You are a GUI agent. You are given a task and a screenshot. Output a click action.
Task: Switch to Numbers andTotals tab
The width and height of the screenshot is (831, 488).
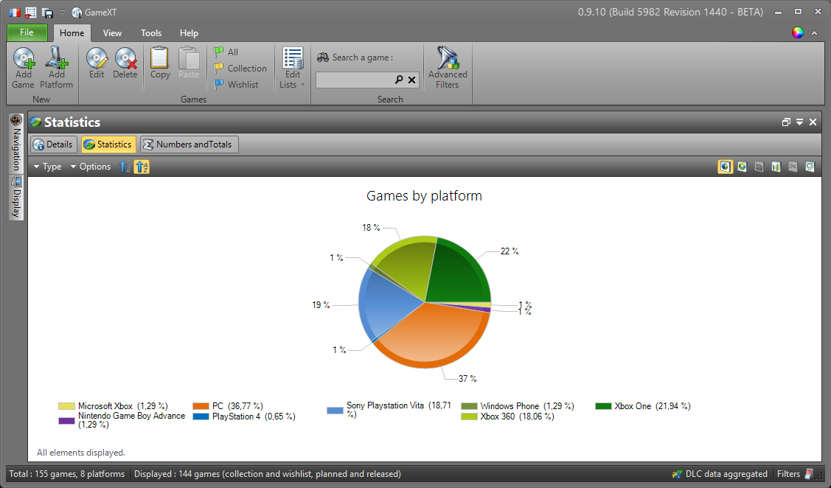tap(190, 144)
